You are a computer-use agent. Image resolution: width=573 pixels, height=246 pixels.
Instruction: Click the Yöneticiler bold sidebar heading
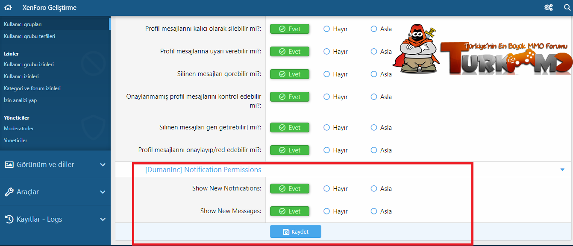[x=16, y=117]
